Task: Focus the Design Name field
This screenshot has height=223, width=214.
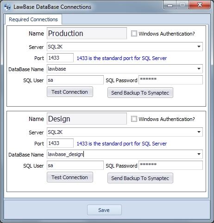Action: (x=87, y=119)
